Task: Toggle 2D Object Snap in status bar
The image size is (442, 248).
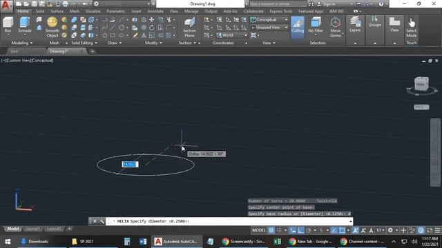Action: click(x=342, y=230)
